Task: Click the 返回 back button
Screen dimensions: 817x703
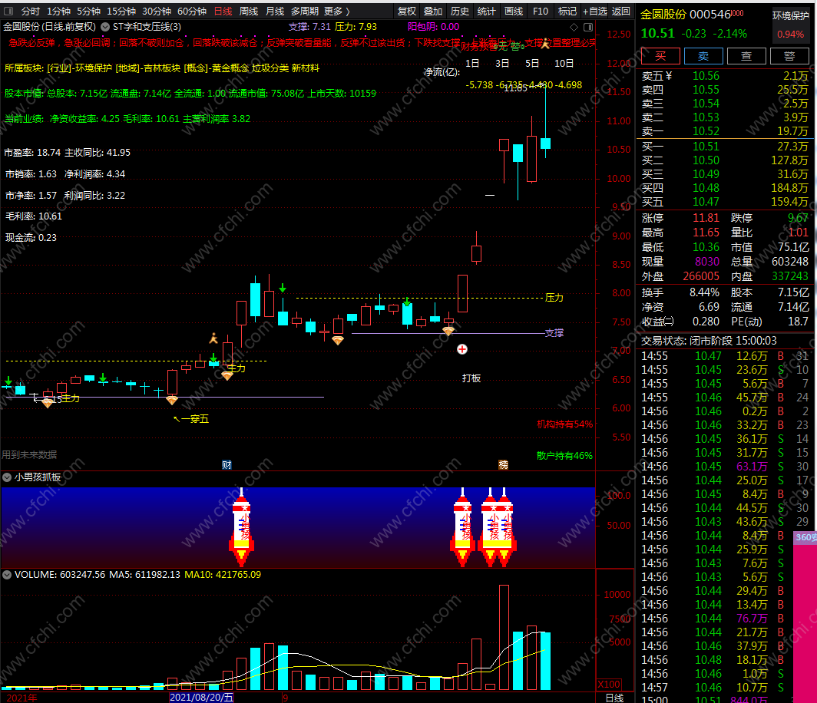Action: 620,11
